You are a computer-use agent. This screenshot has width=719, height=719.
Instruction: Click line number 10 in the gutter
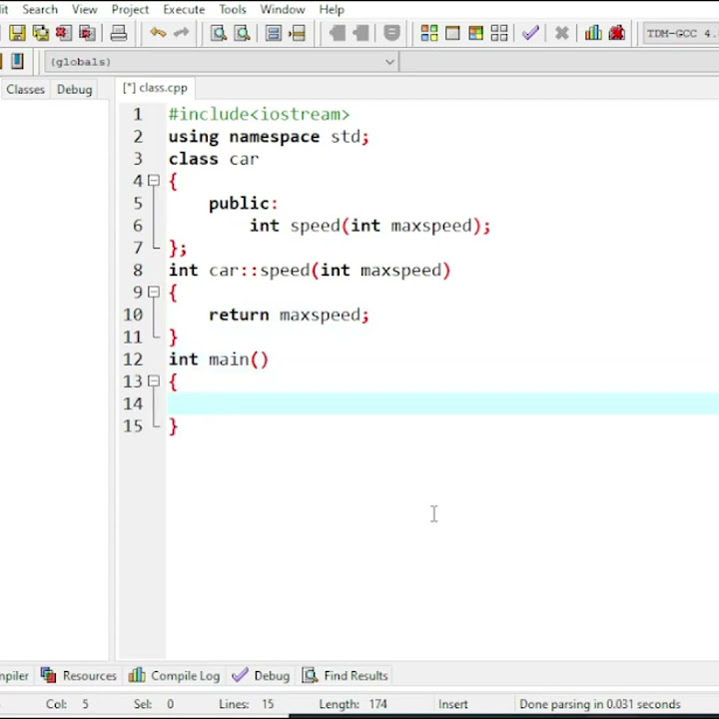133,315
